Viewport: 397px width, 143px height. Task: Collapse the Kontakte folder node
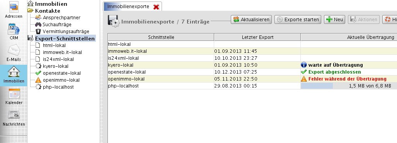(31, 11)
